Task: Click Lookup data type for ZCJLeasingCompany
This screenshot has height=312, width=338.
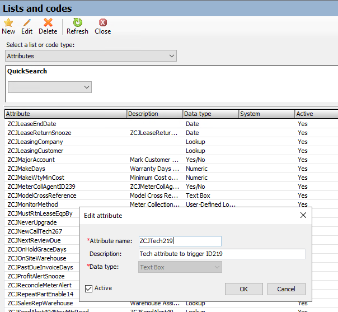Action: (x=195, y=142)
